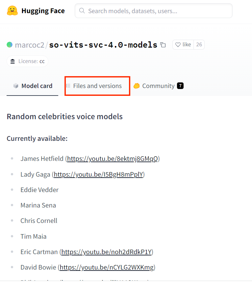
Task: Click the Model card cube icon
Action: tap(15, 86)
